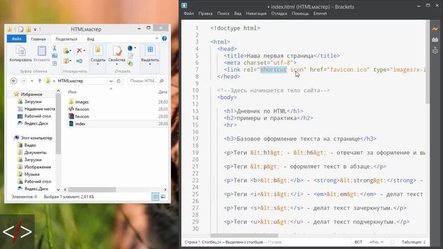The width and height of the screenshot is (443, 249).
Task: Collapse the Explorer ribbon with chevron
Action: tap(157, 39)
